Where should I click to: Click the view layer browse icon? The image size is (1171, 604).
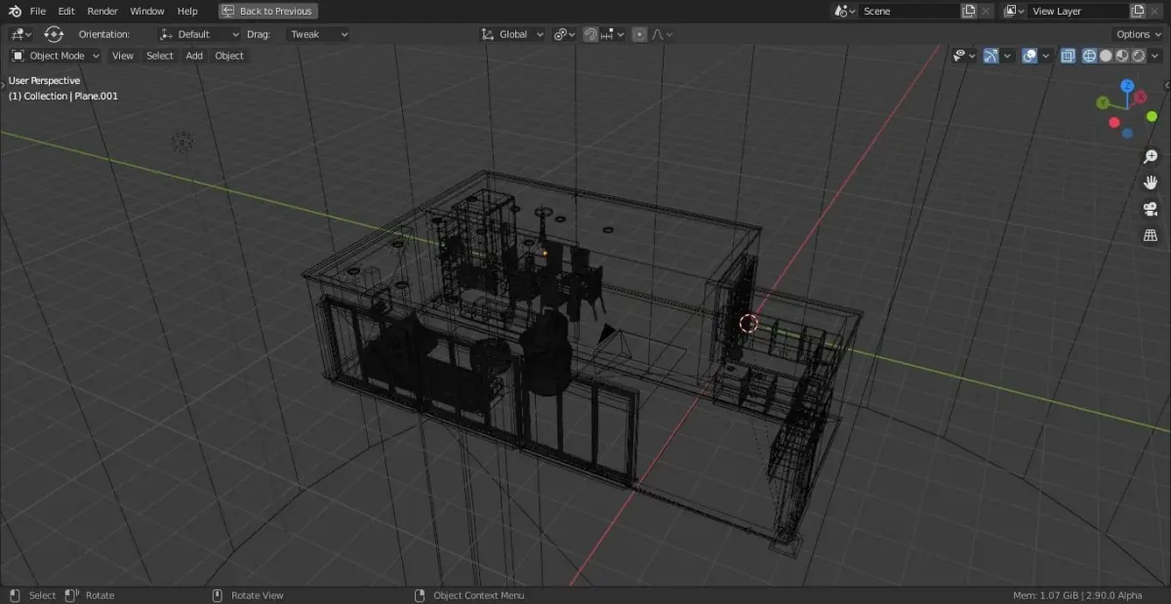tap(1015, 11)
